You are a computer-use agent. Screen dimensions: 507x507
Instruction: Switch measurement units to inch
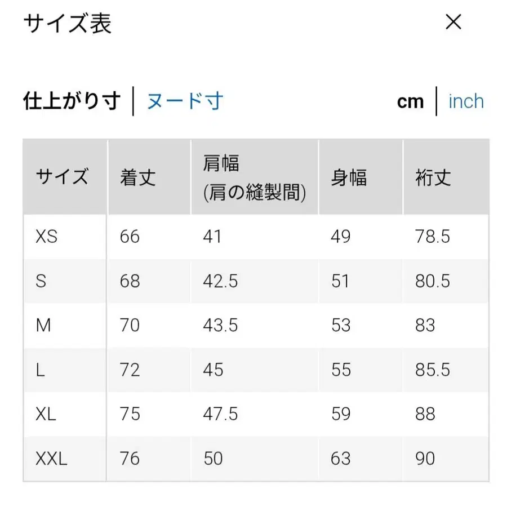point(466,101)
